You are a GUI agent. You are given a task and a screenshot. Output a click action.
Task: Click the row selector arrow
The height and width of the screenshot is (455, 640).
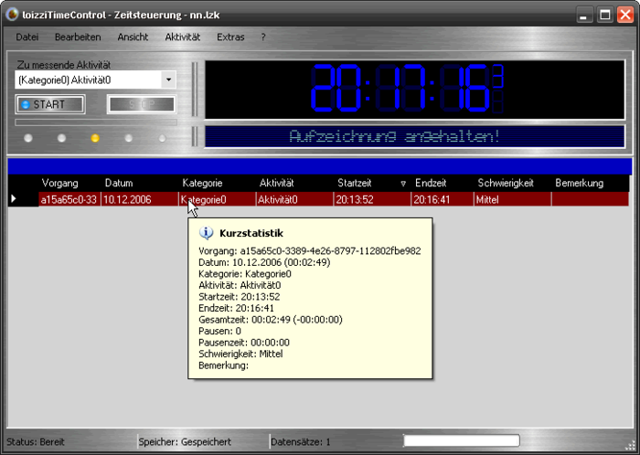pos(14,198)
